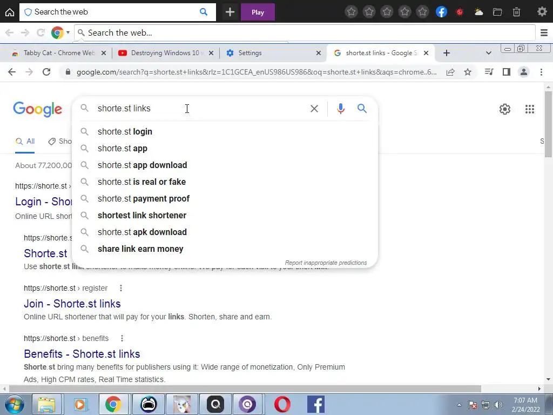
Task: Switch to Destroying Windows 10 YouTube tab
Action: [165, 53]
